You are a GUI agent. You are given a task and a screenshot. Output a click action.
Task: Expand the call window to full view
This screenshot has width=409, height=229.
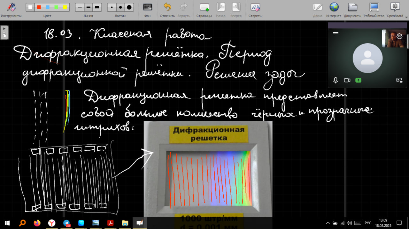point(399,80)
